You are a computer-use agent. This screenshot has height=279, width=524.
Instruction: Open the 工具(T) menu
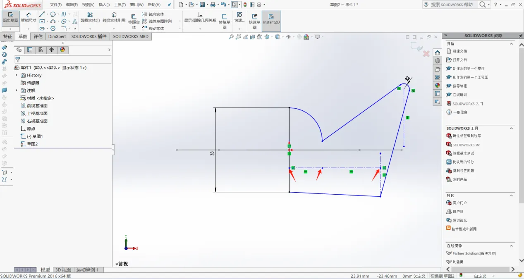pyautogui.click(x=120, y=5)
